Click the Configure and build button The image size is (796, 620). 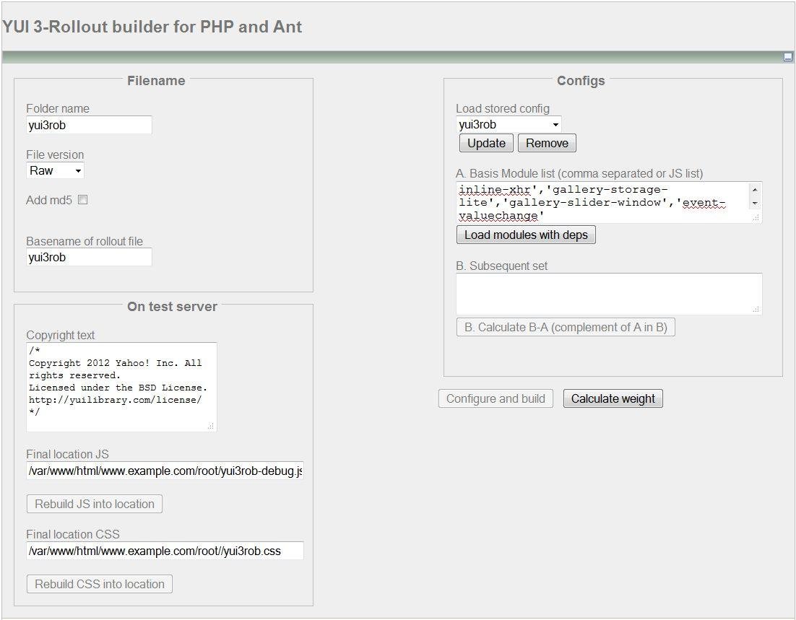pos(496,398)
